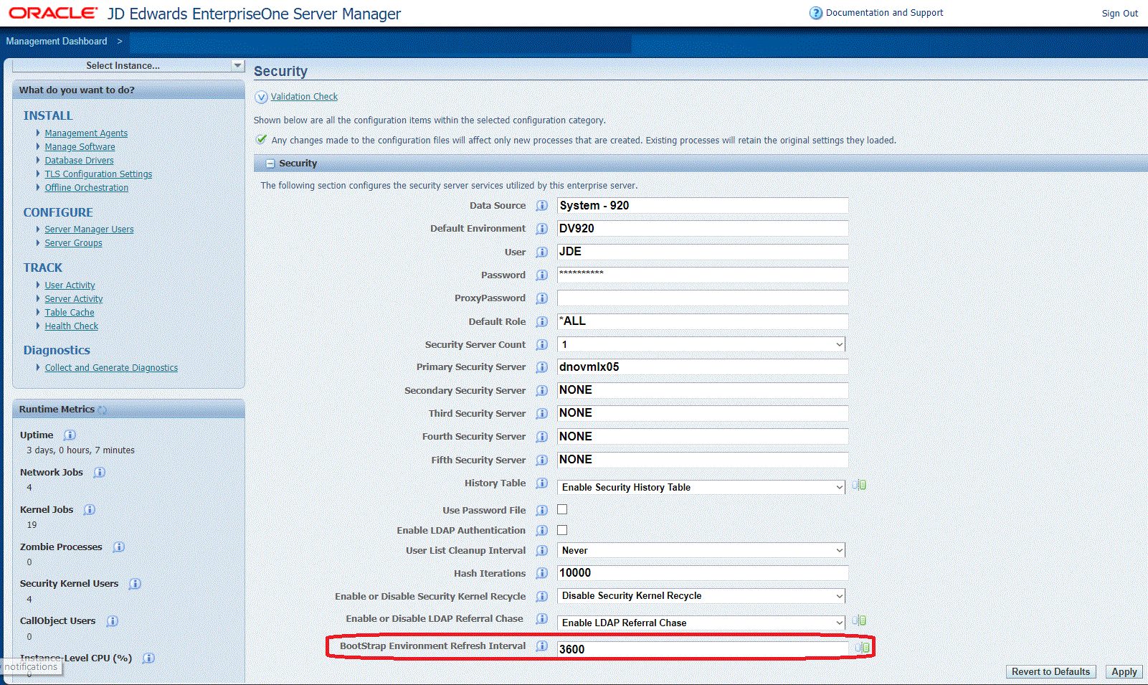The width and height of the screenshot is (1148, 685).
Task: Open the User List Cleanup Interval dropdown
Action: 701,550
